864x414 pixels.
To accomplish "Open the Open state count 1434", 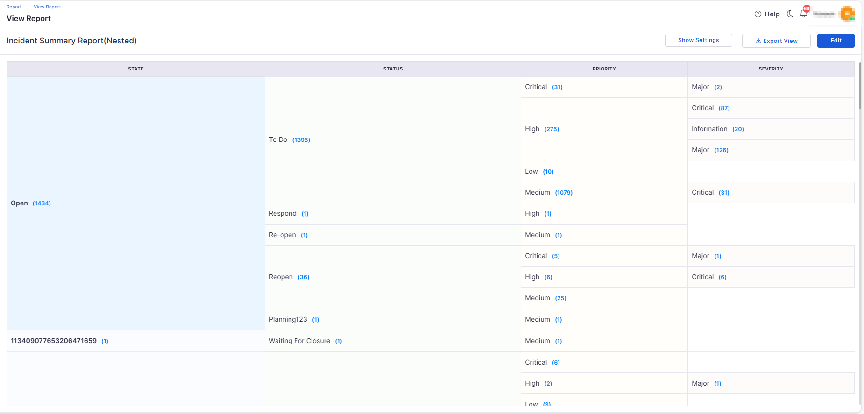I will [42, 203].
